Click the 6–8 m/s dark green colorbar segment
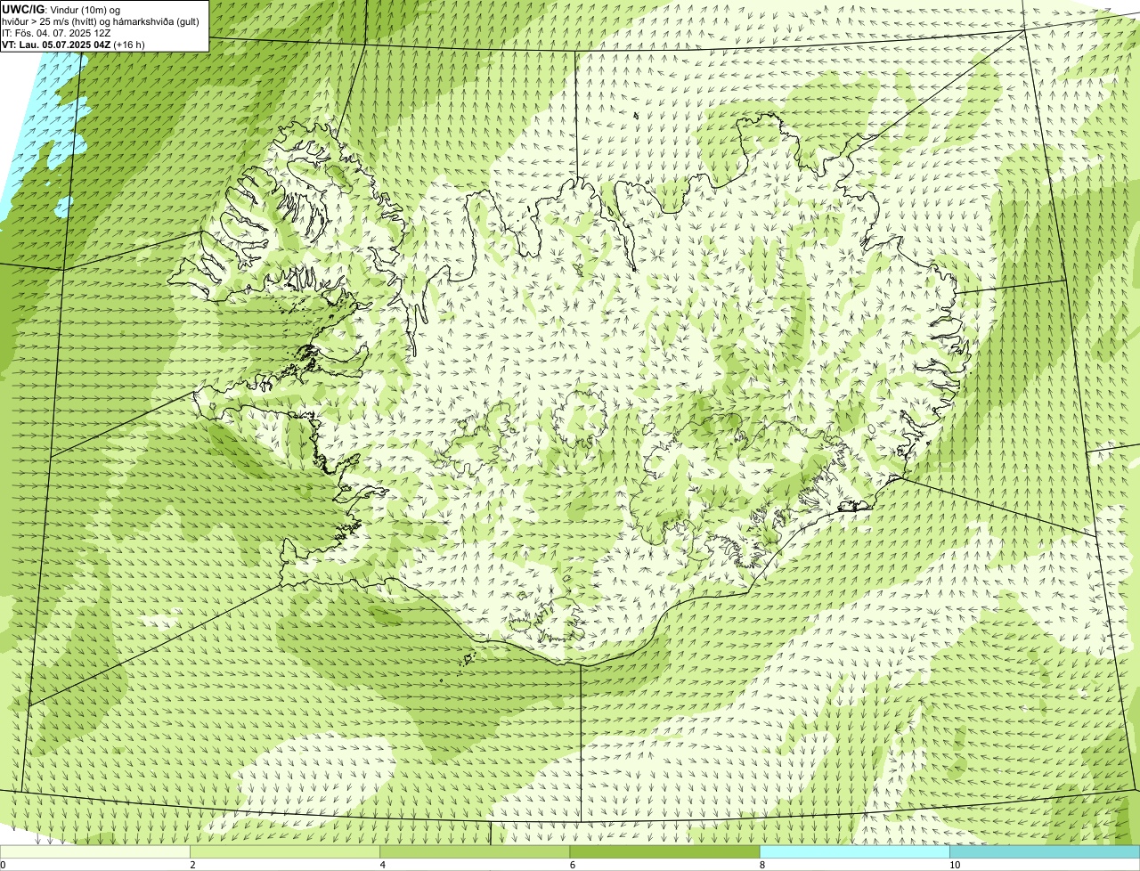Screen dimensions: 1140x871 (664, 852)
